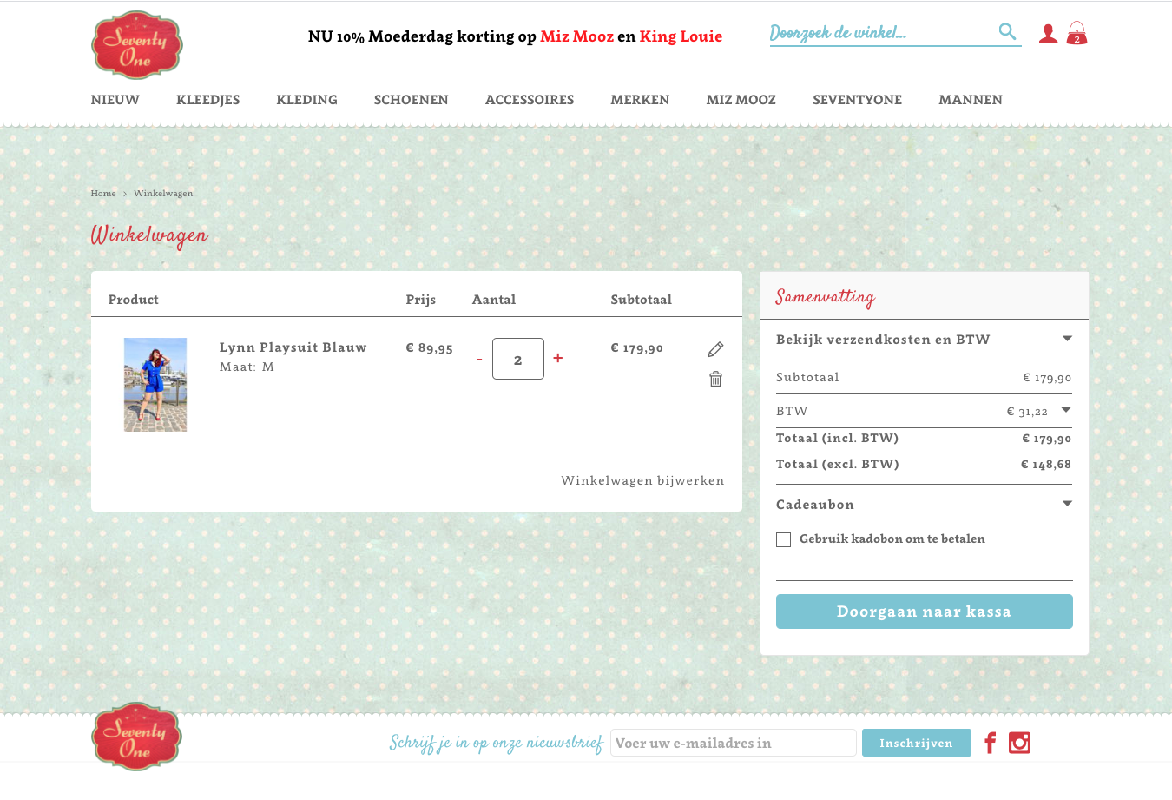1172x800 pixels.
Task: Visit the Facebook page icon
Action: pos(990,743)
